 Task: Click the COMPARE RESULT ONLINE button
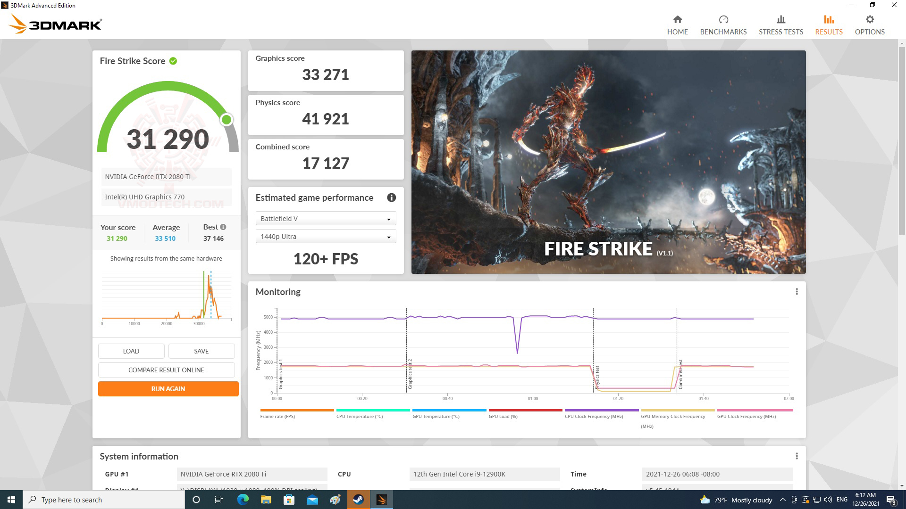pyautogui.click(x=166, y=369)
